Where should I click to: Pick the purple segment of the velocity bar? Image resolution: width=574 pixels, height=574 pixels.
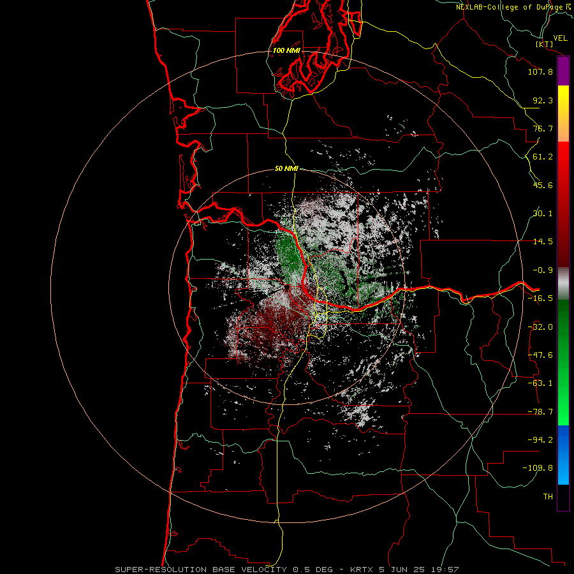click(563, 71)
